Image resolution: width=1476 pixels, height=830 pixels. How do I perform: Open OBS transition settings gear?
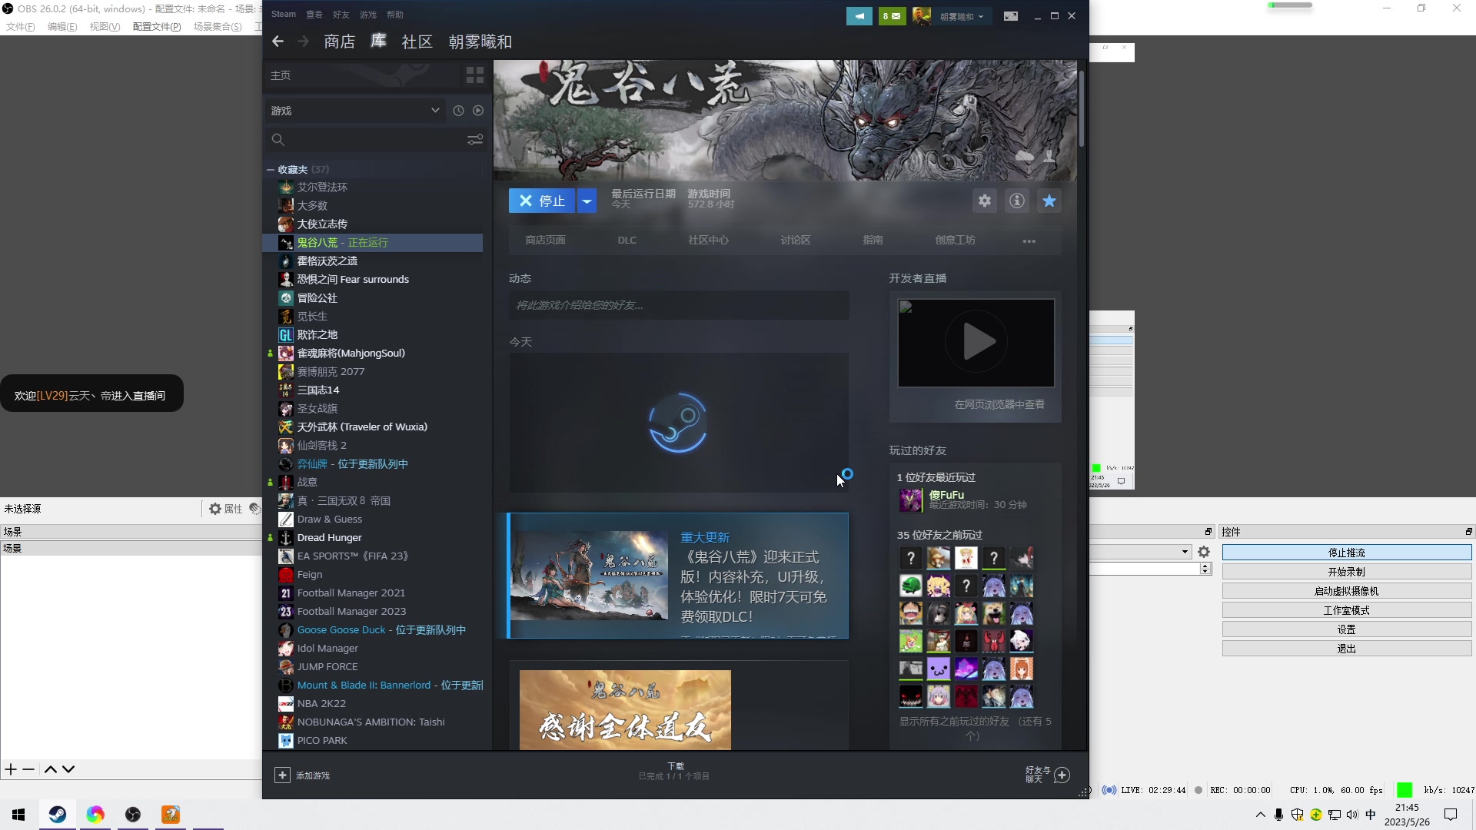(1204, 552)
